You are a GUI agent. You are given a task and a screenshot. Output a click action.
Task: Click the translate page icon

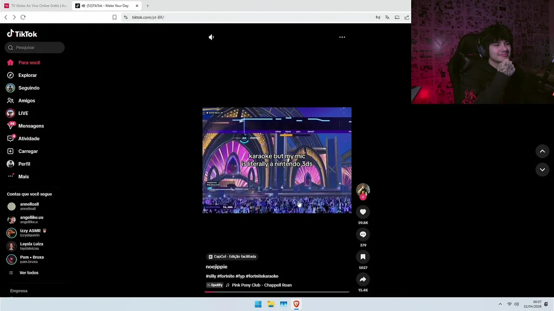(x=387, y=17)
